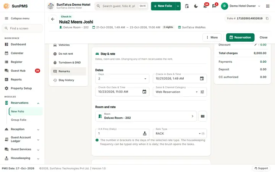Click PMS Date 17-Oct-2026 in footer
Viewport: 275px width, 172px height.
pos(18,168)
